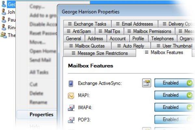Image resolution: width=195 pixels, height=130 pixels.
Task: Click the Exchange ActiveSync phone icon
Action: coord(71,84)
